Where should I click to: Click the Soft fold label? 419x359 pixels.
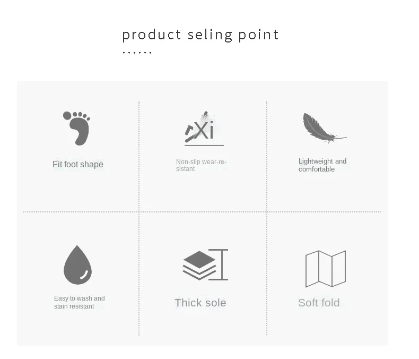pyautogui.click(x=319, y=303)
